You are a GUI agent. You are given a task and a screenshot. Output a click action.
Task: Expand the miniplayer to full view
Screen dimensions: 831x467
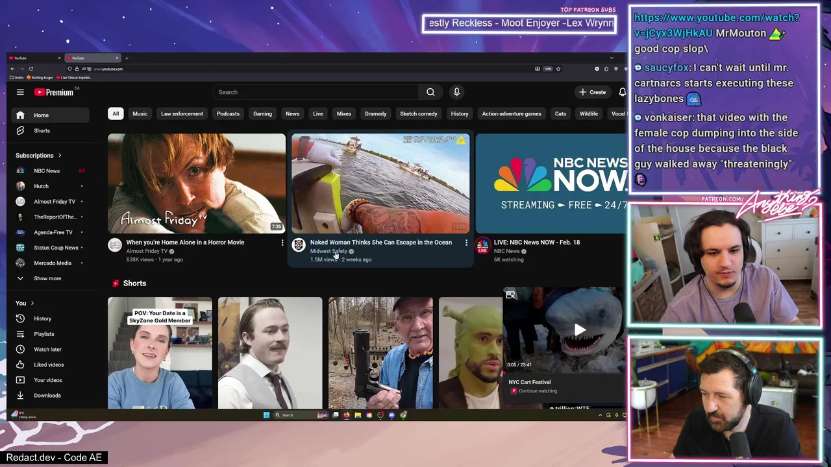(x=511, y=295)
